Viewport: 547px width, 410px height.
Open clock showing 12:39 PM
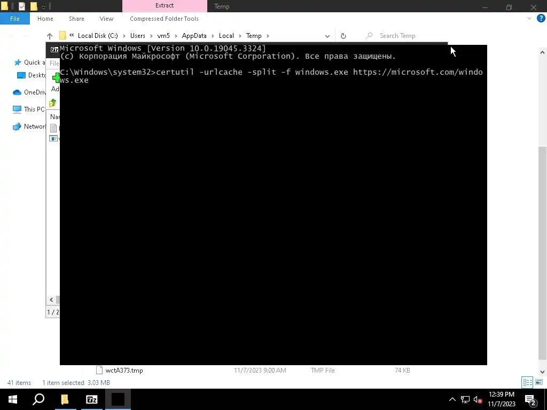(501, 399)
